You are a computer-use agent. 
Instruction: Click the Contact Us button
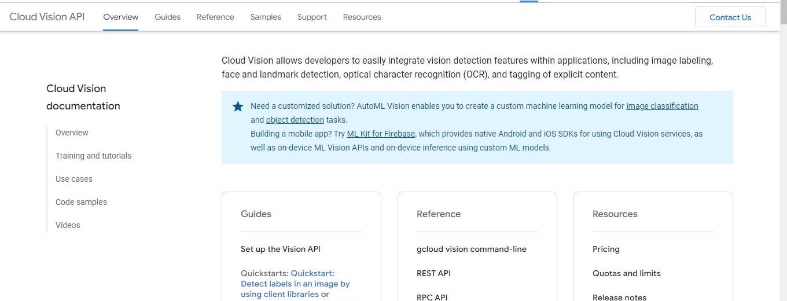coord(730,17)
